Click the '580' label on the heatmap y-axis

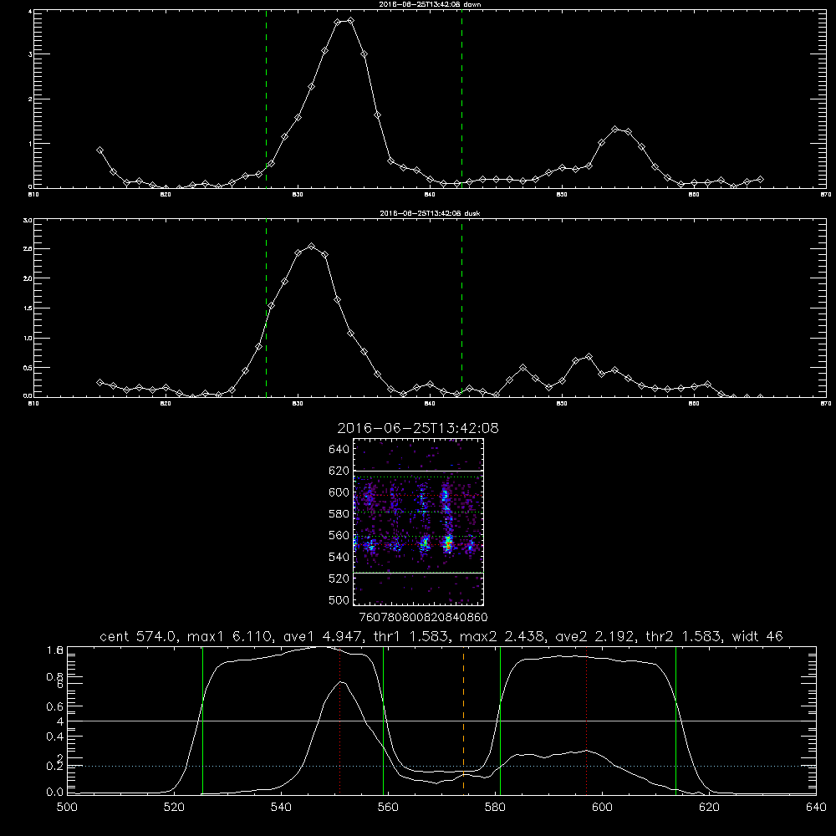tap(339, 514)
